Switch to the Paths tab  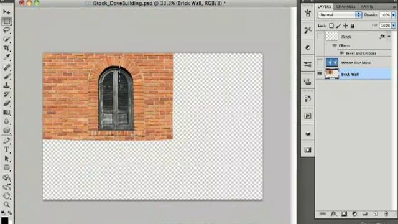click(x=367, y=7)
